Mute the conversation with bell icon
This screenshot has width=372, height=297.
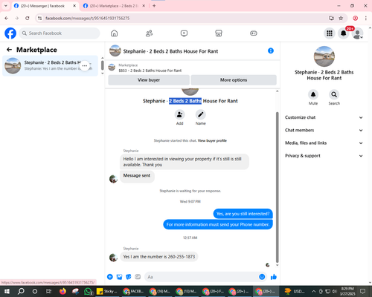tap(313, 94)
